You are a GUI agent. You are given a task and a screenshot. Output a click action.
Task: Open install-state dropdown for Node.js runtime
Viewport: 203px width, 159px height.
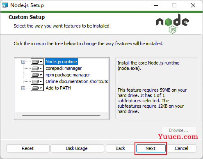[37, 62]
